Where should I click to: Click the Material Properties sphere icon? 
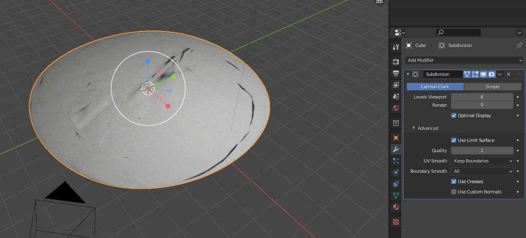(396, 207)
